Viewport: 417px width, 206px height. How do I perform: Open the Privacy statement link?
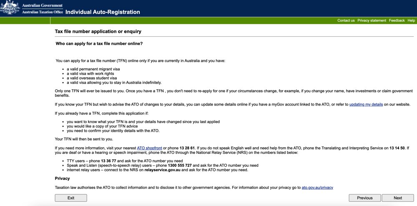372,20
